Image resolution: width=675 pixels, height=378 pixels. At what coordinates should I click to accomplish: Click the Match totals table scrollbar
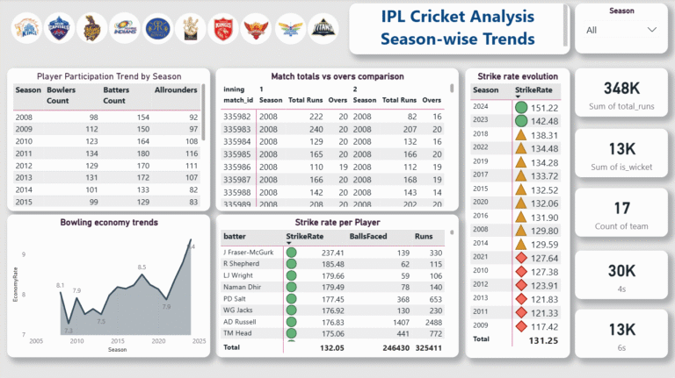452,88
